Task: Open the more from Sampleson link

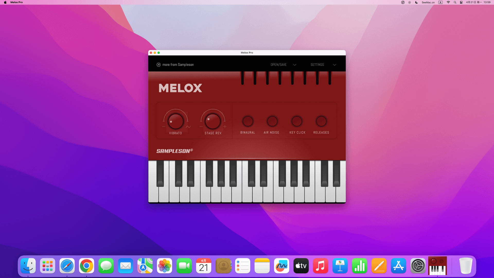Action: coord(178,65)
